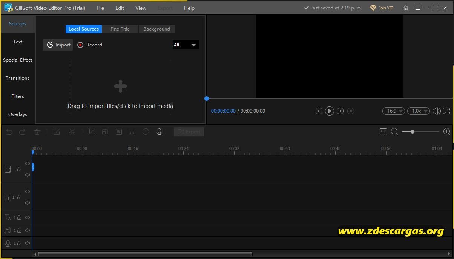Open the Filters panel

18,96
